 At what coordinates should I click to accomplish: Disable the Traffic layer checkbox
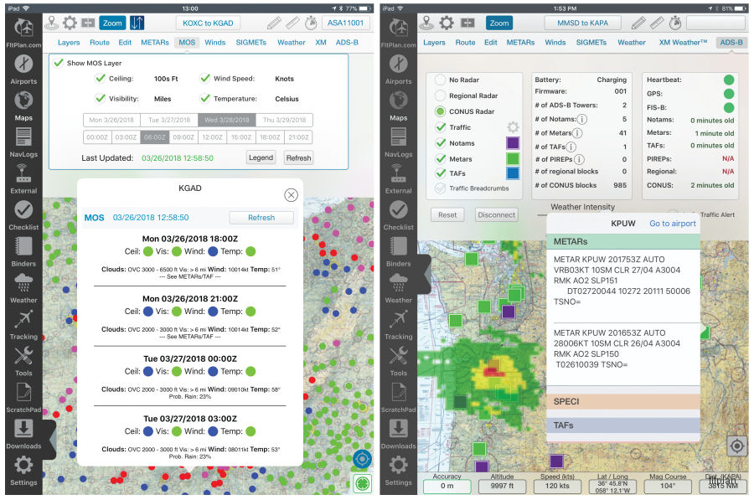439,128
